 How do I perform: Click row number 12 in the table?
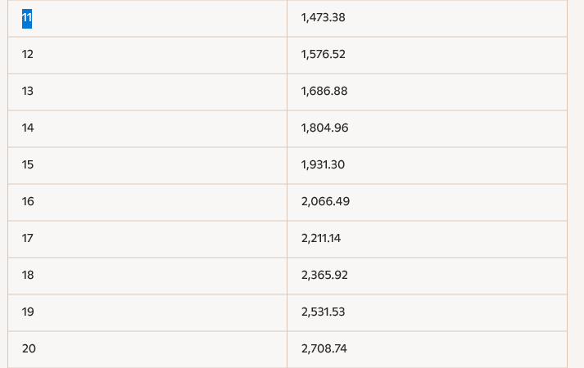pyautogui.click(x=28, y=54)
